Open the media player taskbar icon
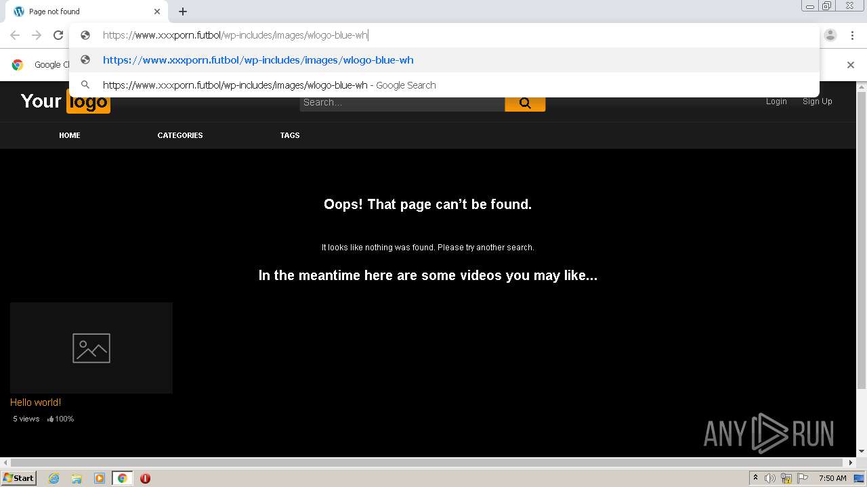 click(x=100, y=478)
